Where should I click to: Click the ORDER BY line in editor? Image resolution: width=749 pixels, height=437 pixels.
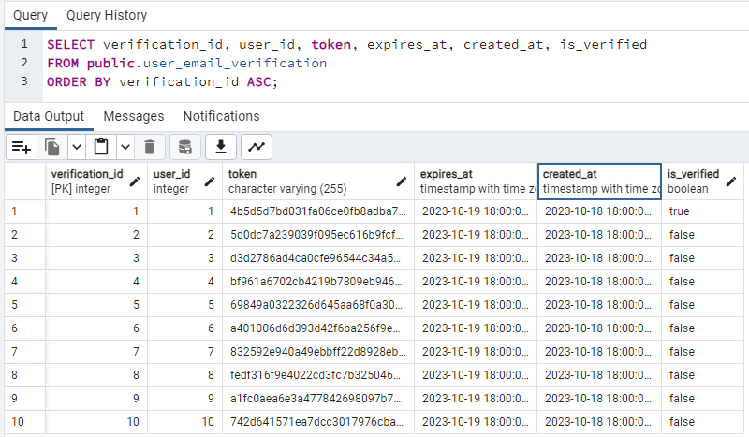pos(162,82)
